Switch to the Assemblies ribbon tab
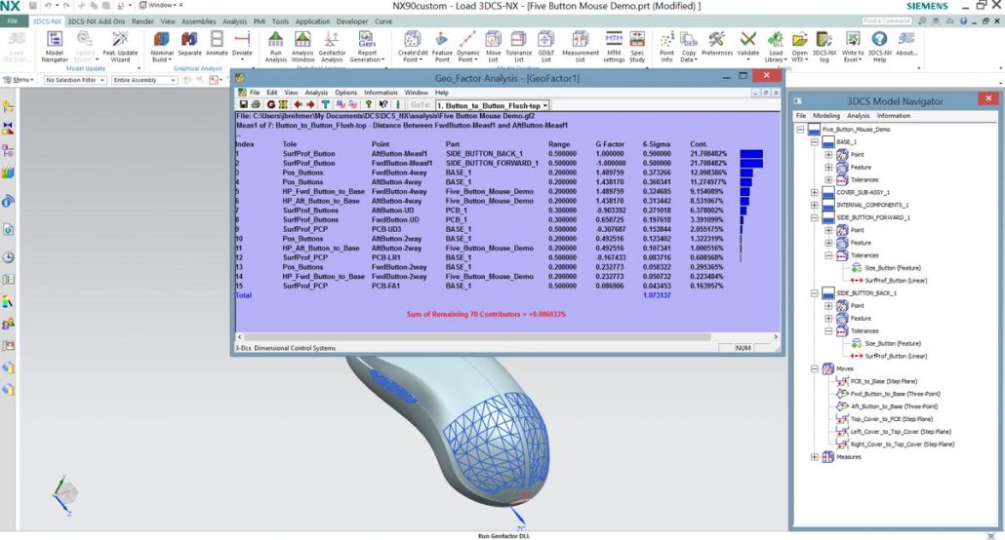 click(x=200, y=20)
